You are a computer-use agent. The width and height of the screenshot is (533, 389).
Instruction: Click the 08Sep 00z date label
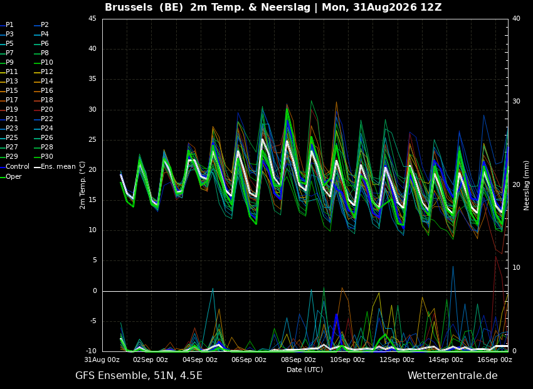pos(298,360)
